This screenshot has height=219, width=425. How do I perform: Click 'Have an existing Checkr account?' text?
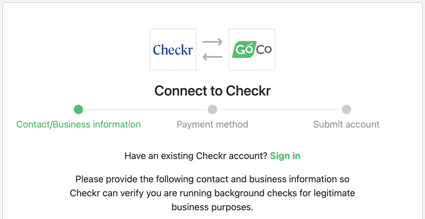click(196, 156)
